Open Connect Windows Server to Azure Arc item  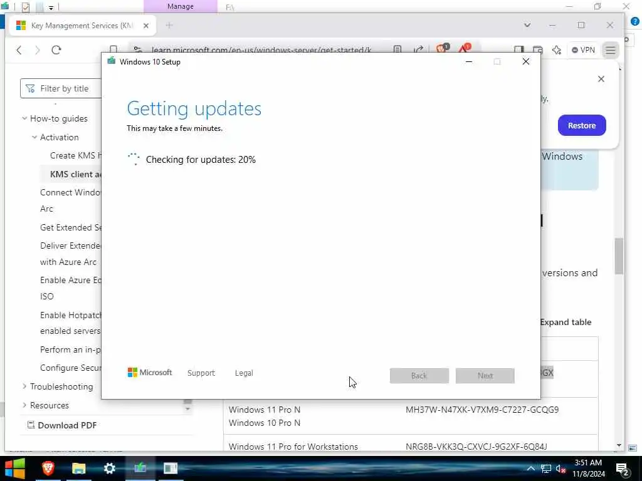(70, 200)
